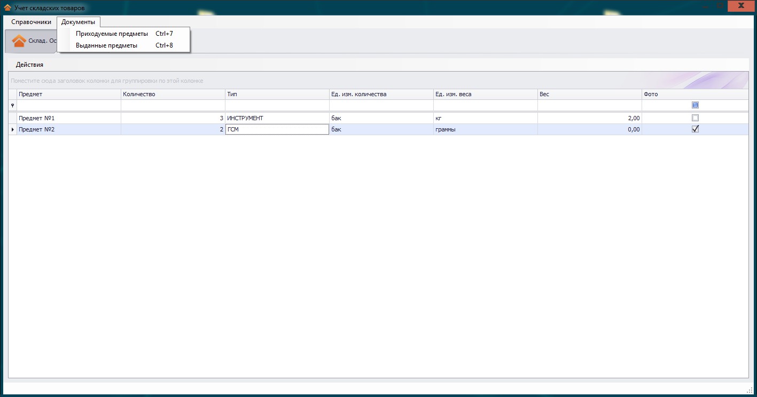Select the граммы weight unit cell

[486, 129]
